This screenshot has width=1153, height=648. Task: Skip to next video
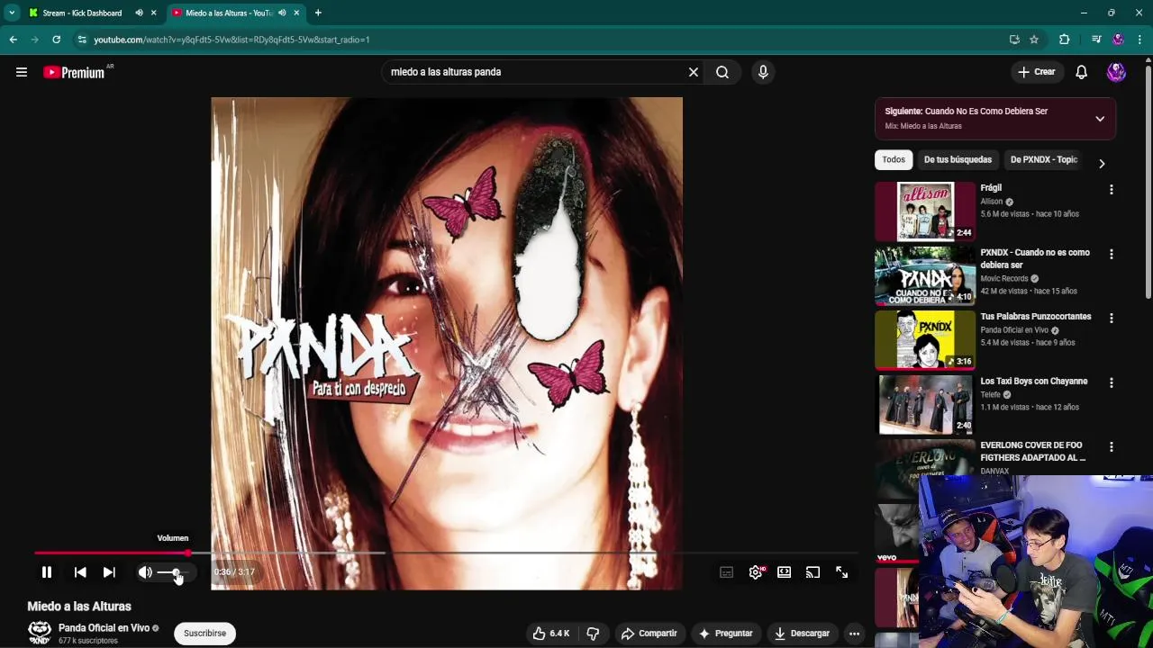pyautogui.click(x=109, y=572)
